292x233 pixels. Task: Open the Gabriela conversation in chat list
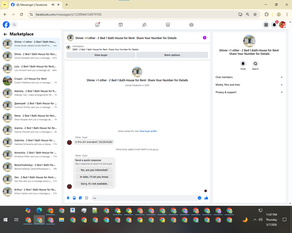[31, 142]
